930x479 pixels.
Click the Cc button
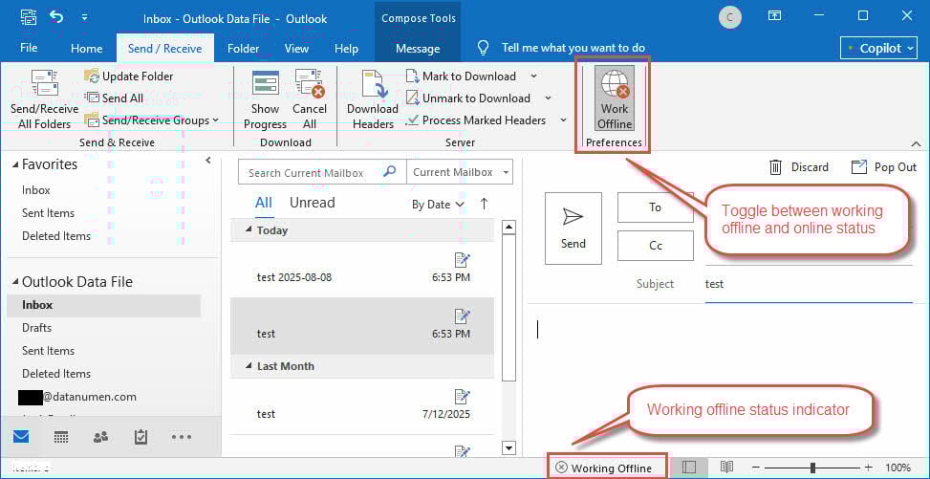(656, 246)
